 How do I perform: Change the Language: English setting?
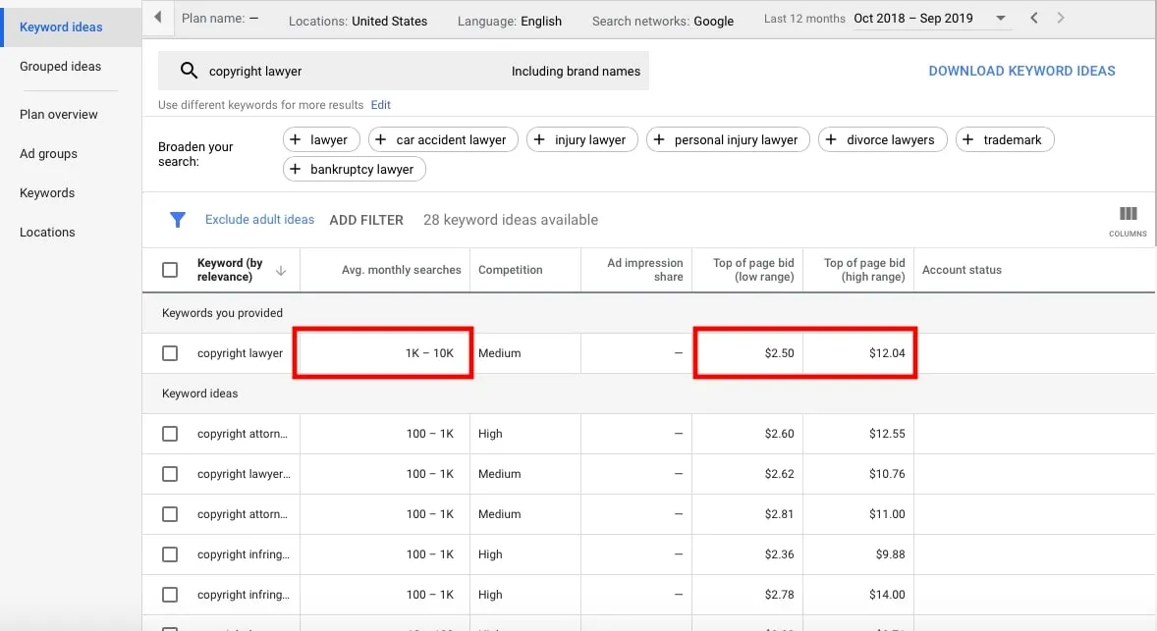(x=508, y=21)
